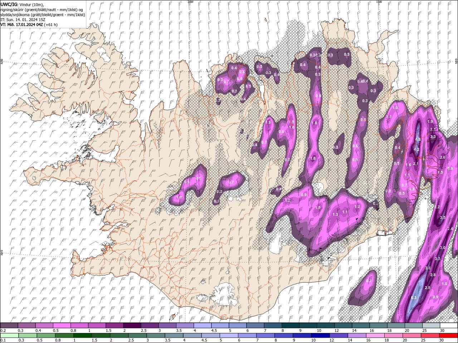Pick the palest green swatch starting rain scale

tap(9, 335)
